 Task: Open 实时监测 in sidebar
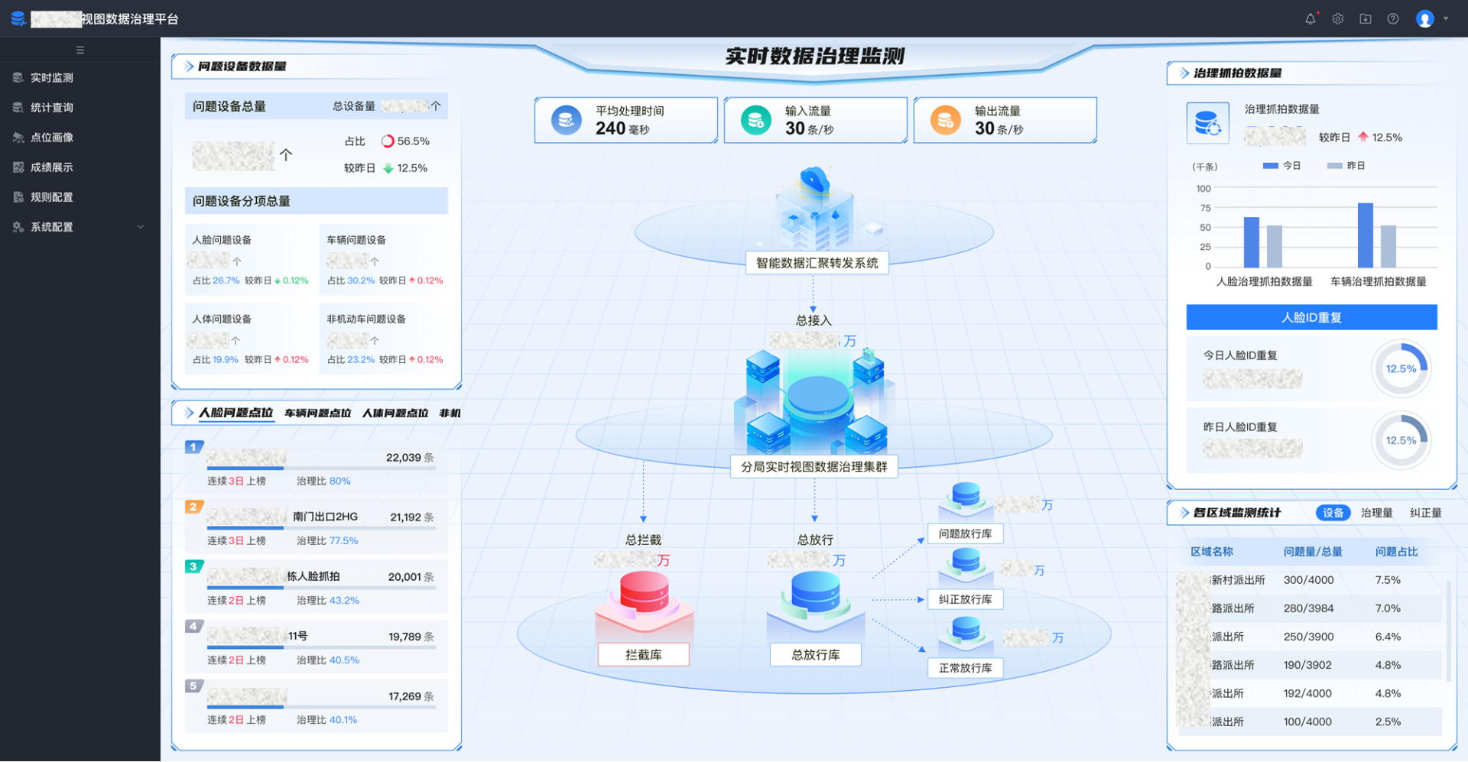pyautogui.click(x=52, y=78)
